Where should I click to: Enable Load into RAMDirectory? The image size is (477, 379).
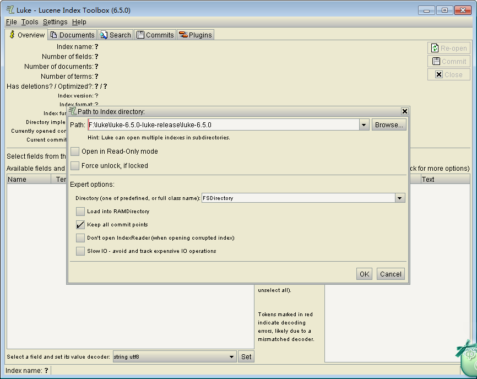80,211
